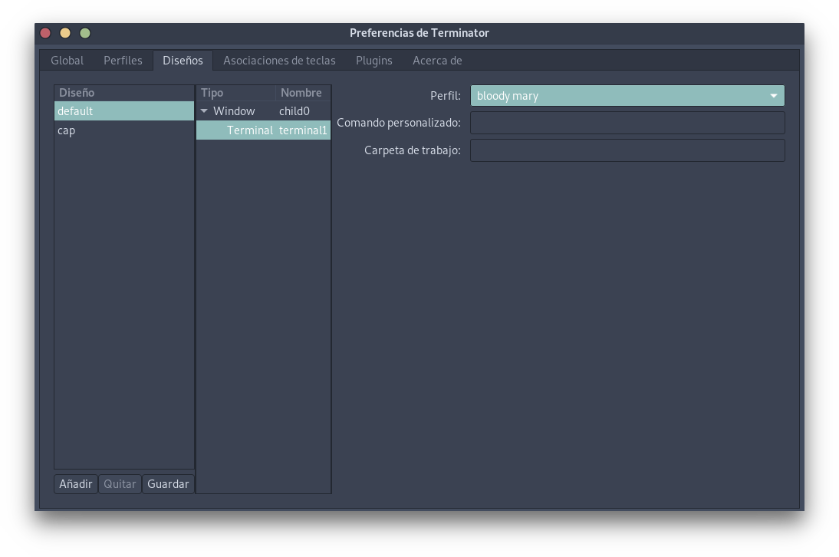Select the Diseños tab
The height and width of the screenshot is (557, 839).
[183, 61]
